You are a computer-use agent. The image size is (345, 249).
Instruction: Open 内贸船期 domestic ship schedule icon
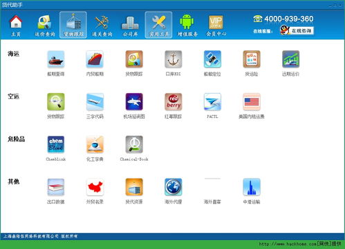tap(95, 59)
